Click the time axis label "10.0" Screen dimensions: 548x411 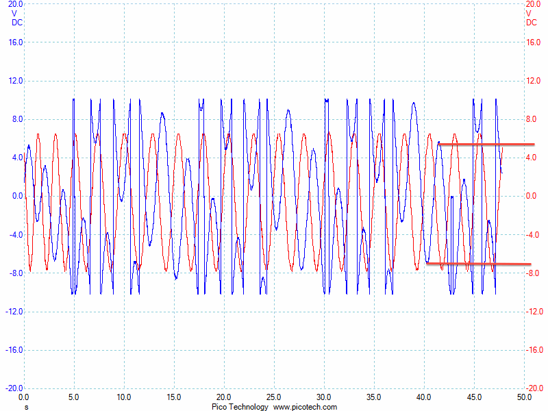124,397
